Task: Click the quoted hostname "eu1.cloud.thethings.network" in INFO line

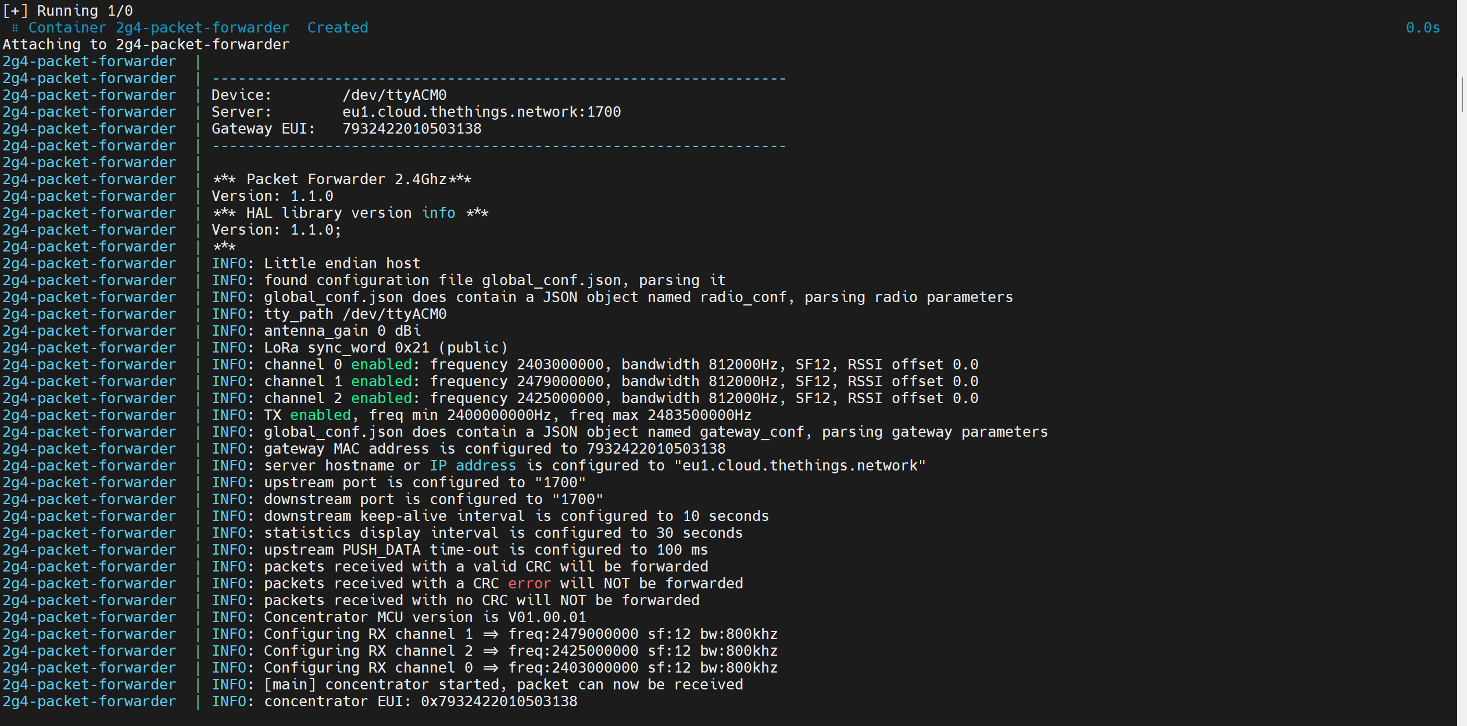Action: click(x=800, y=466)
